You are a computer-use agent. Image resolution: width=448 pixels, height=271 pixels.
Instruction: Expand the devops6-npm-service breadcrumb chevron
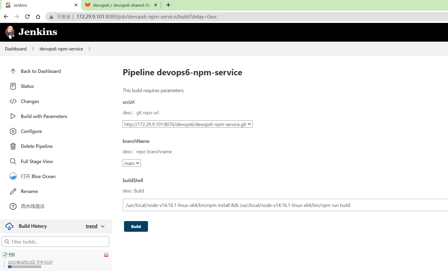coord(89,49)
